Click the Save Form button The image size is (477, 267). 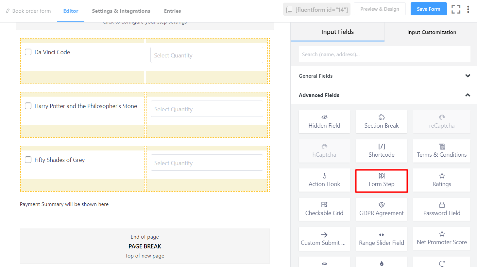[428, 9]
